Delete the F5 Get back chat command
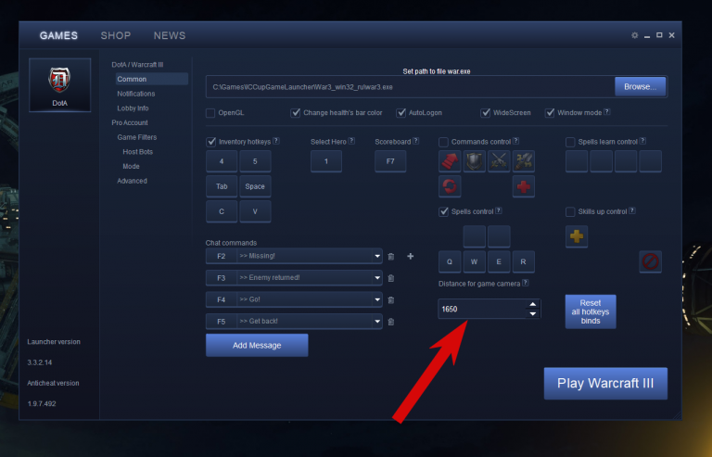Image resolution: width=712 pixels, height=457 pixels. pyautogui.click(x=391, y=322)
